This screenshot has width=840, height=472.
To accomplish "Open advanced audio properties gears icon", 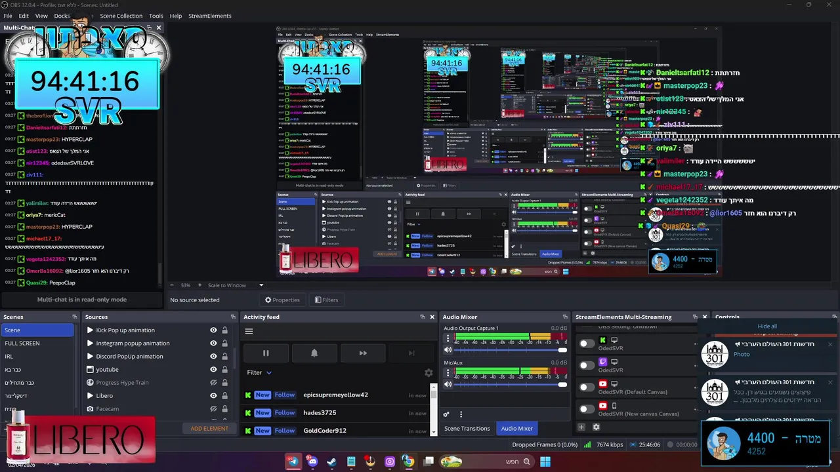I will click(446, 414).
